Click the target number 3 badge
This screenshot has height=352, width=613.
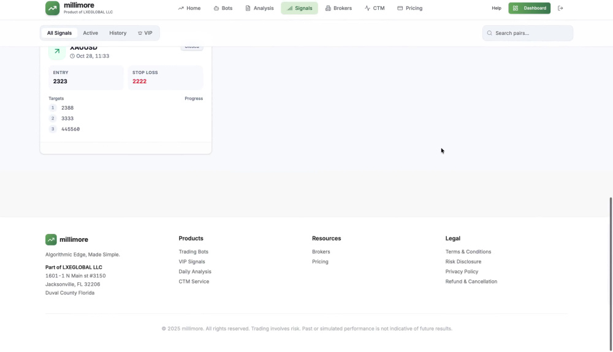(53, 129)
